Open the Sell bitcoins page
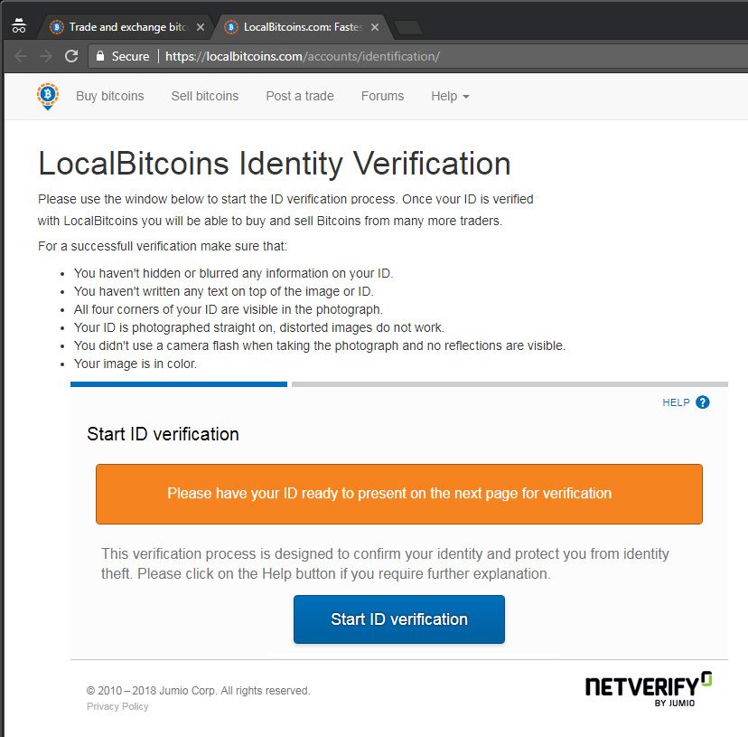The width and height of the screenshot is (748, 737). click(205, 96)
